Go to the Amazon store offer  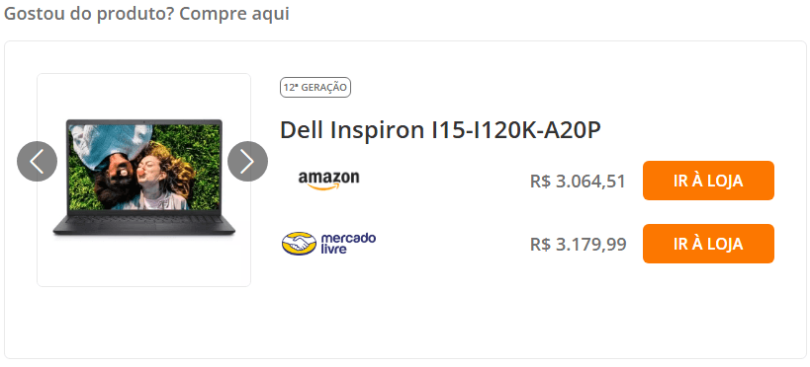click(708, 181)
